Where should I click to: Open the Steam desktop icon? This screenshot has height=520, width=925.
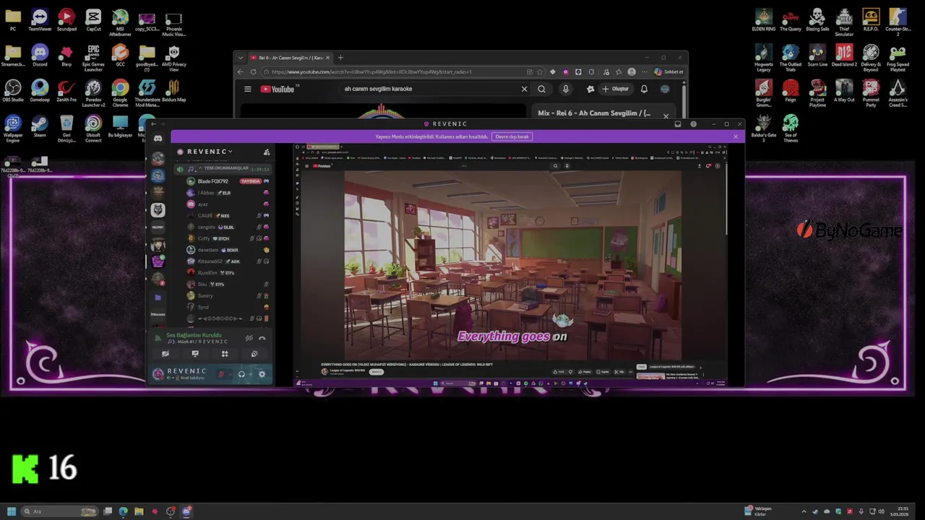point(40,126)
